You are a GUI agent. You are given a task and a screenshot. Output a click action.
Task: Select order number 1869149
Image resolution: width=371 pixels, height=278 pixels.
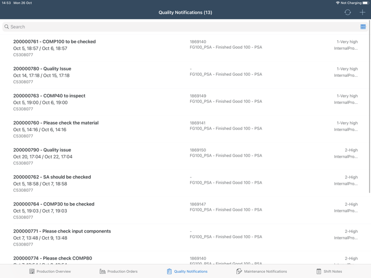click(198, 96)
